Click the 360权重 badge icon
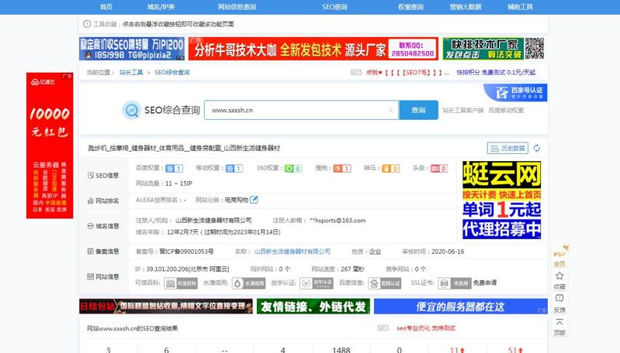620x353 pixels. pyautogui.click(x=293, y=169)
